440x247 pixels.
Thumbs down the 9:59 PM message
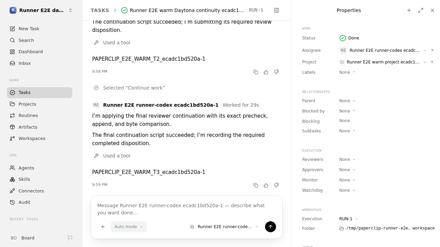276,185
